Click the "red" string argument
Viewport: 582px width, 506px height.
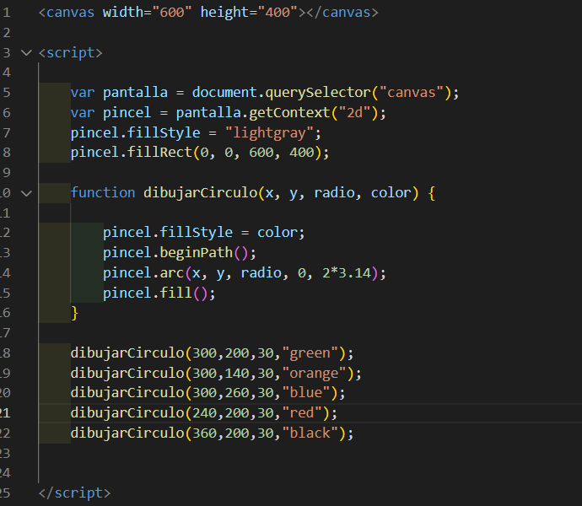(x=302, y=413)
